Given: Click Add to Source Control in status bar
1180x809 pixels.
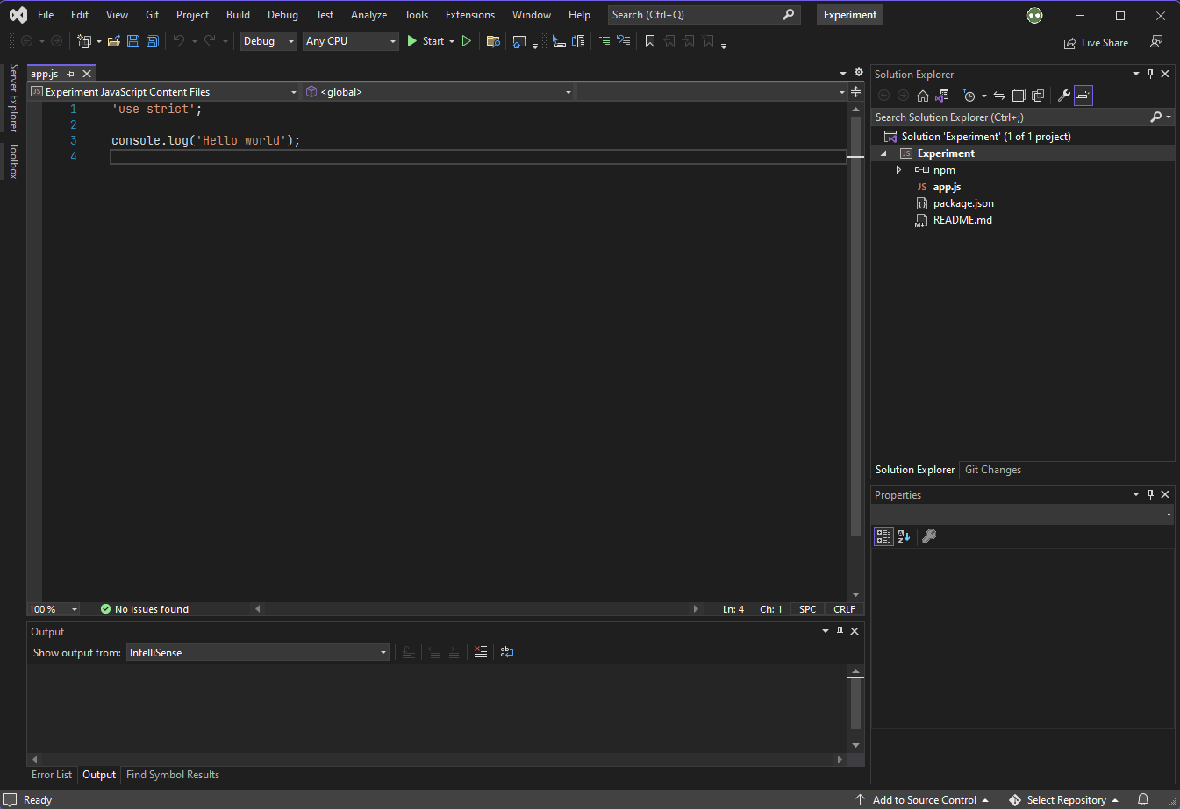Looking at the screenshot, I should pos(923,799).
